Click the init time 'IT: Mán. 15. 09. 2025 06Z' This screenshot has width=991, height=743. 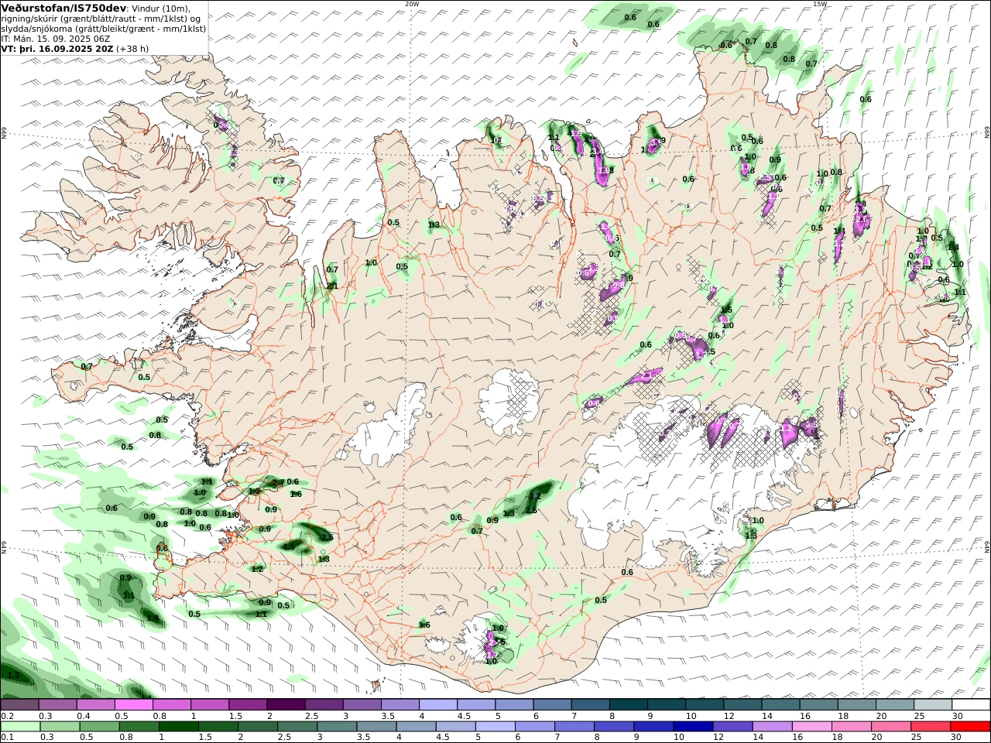[56, 38]
